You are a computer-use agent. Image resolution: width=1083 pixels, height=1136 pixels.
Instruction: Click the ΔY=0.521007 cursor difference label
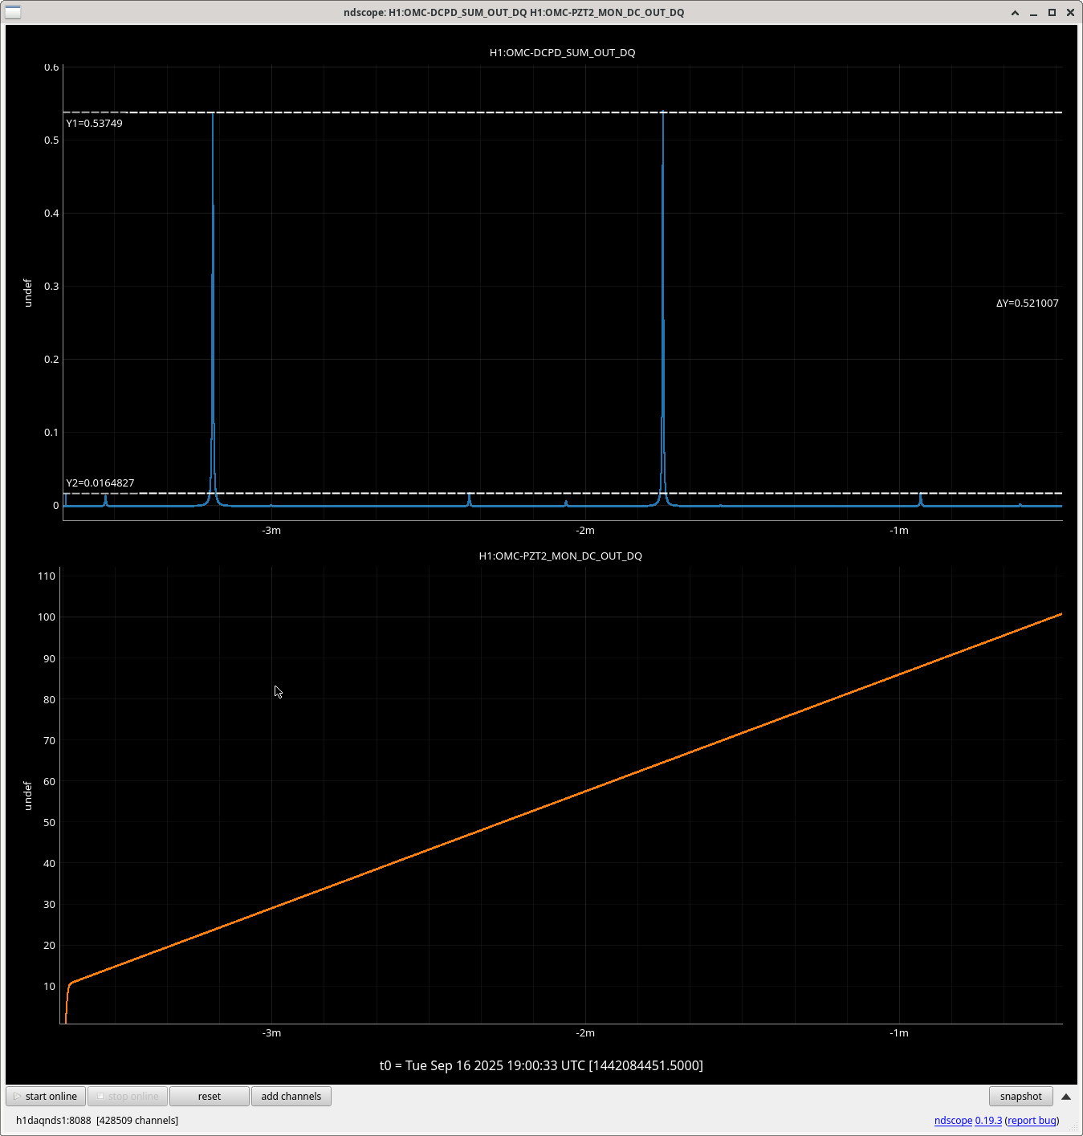[x=1027, y=303]
